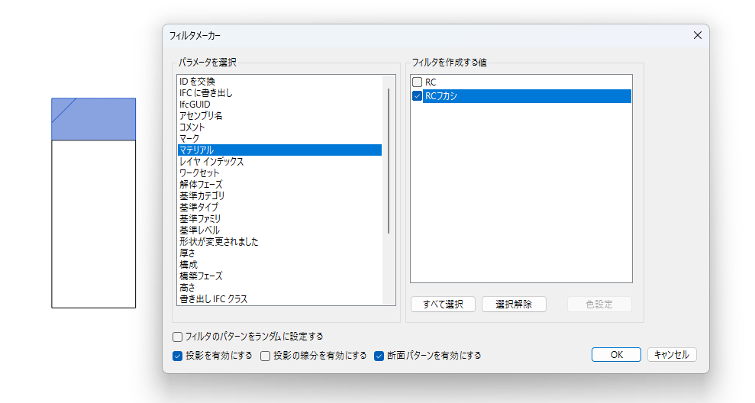Select 厚さ parameter
The width and height of the screenshot is (755, 403).
pos(279,253)
